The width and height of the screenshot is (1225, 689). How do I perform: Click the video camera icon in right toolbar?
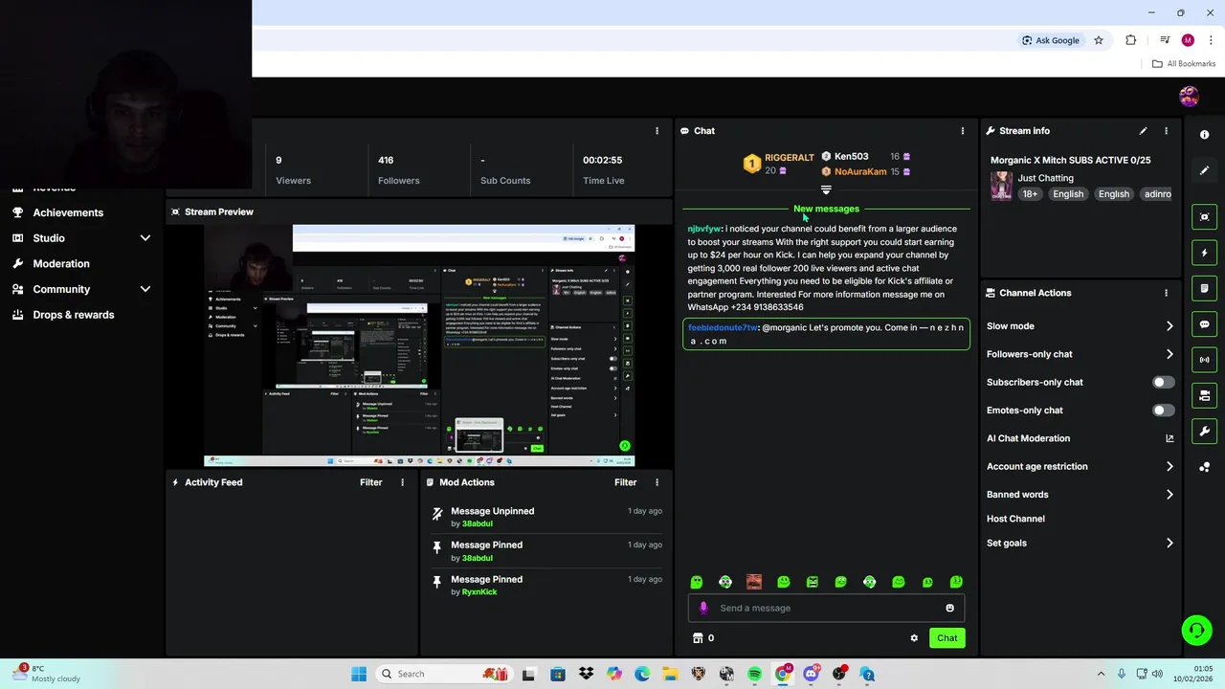pyautogui.click(x=1205, y=395)
